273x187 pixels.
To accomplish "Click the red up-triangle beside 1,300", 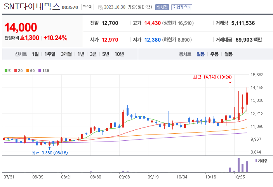I will click(x=22, y=38).
